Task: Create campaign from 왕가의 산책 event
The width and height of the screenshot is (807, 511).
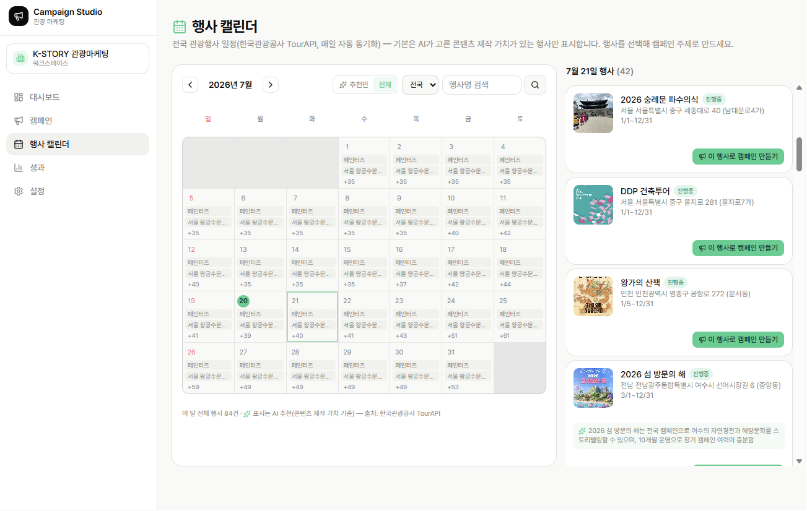Action: pyautogui.click(x=738, y=340)
